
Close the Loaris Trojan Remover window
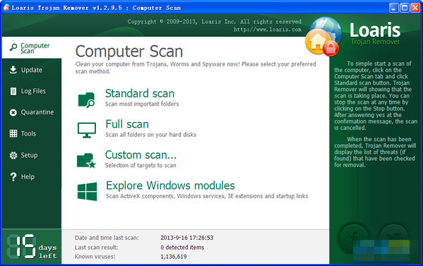coord(415,8)
